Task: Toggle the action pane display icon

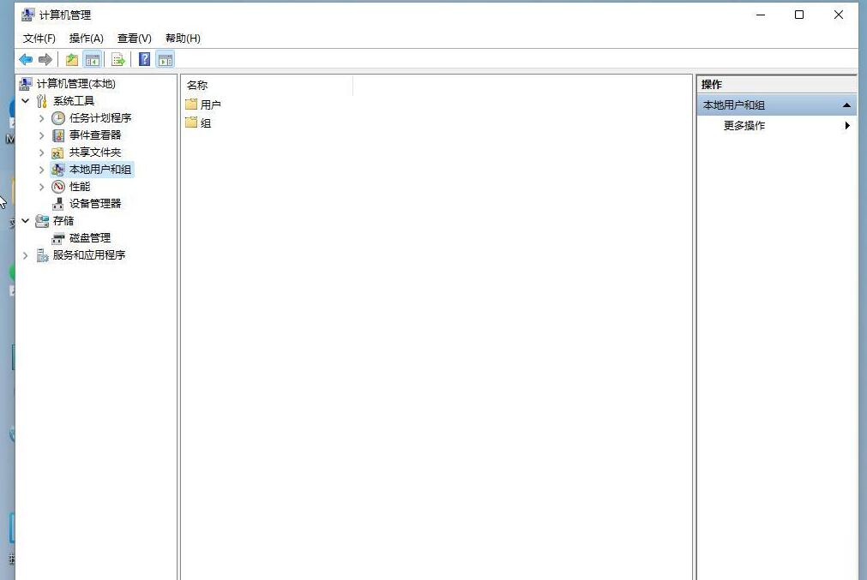Action: click(164, 59)
